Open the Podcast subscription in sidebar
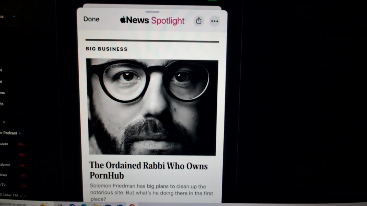 point(9,133)
